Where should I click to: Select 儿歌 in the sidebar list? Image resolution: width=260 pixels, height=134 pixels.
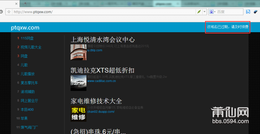[24, 65]
